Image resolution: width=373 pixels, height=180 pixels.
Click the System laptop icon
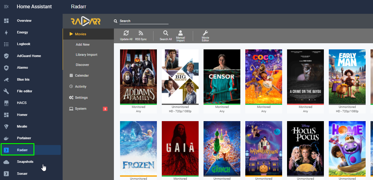[x=71, y=109]
